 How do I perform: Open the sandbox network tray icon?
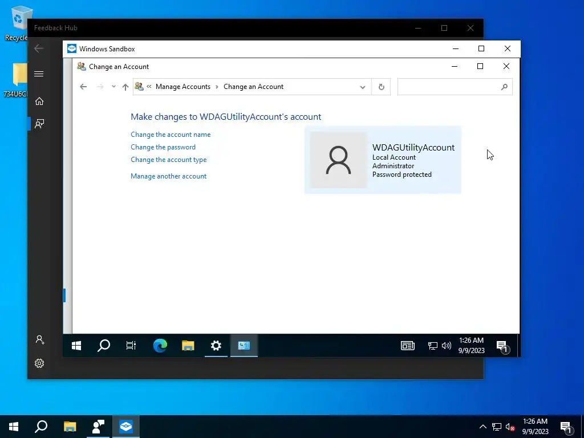[x=432, y=346]
